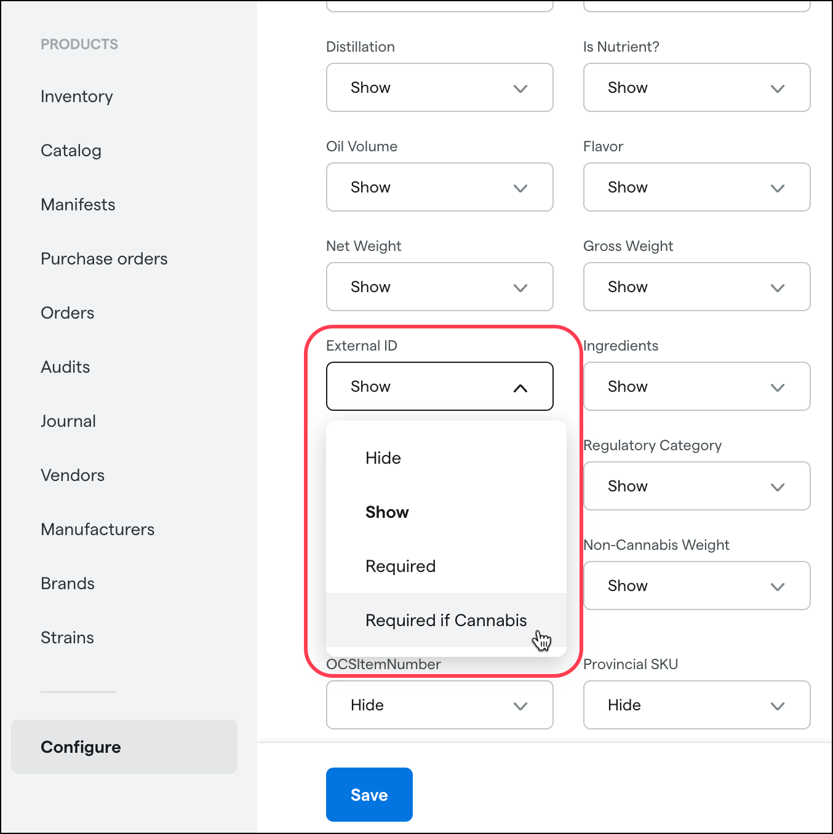Open the Distillation dropdown
The image size is (833, 834).
439,87
